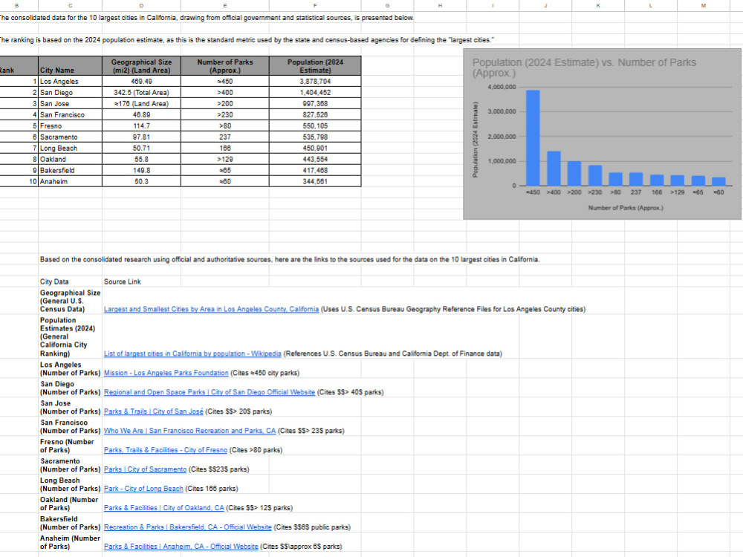Select area cell ≈176 (Land Area)

(x=141, y=104)
